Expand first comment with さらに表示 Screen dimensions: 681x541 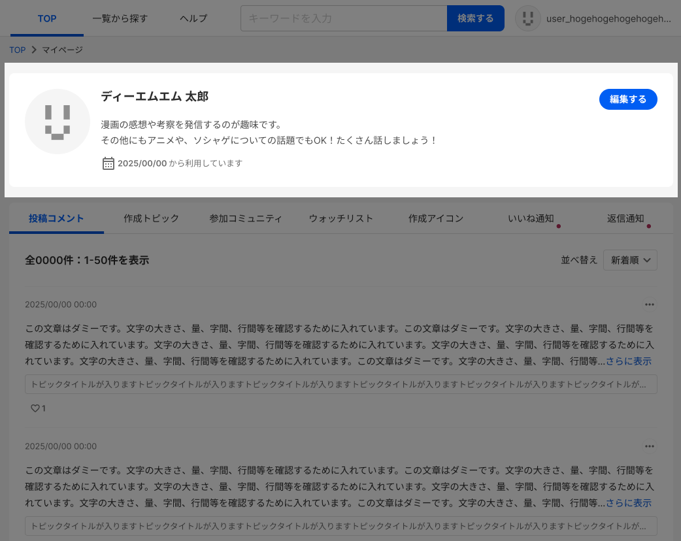[x=628, y=361]
